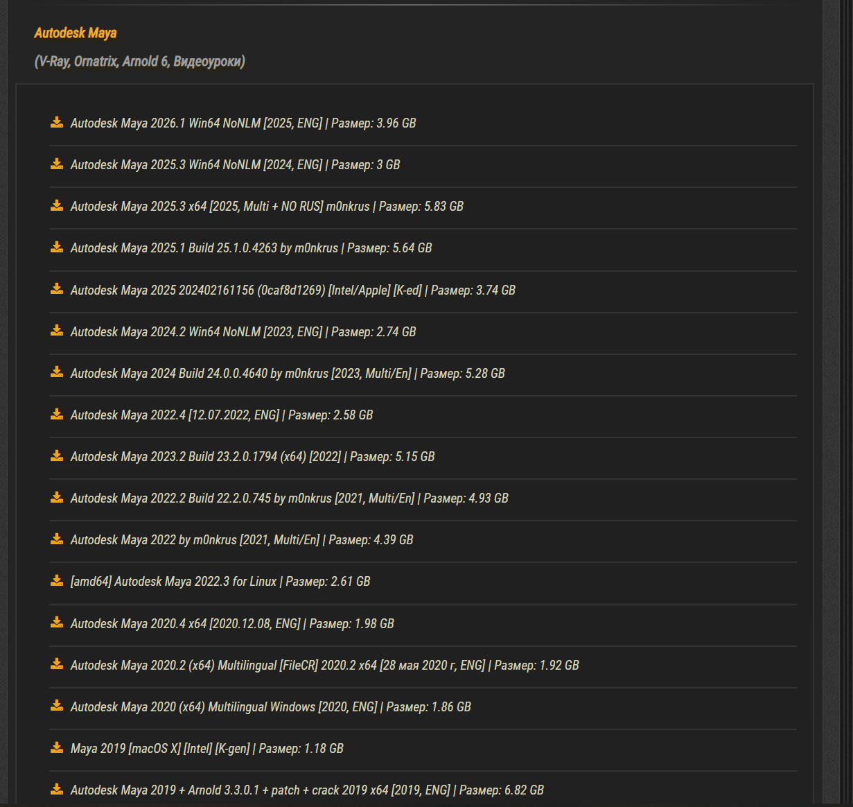Click download icon for amd64 Maya 2022.3 Linux
This screenshot has height=807, width=853.
click(x=57, y=580)
